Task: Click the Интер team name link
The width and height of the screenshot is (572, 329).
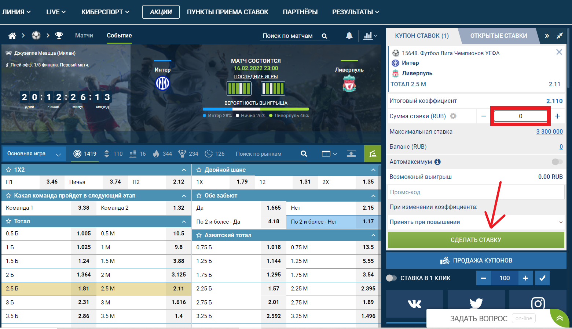Action: tap(162, 70)
